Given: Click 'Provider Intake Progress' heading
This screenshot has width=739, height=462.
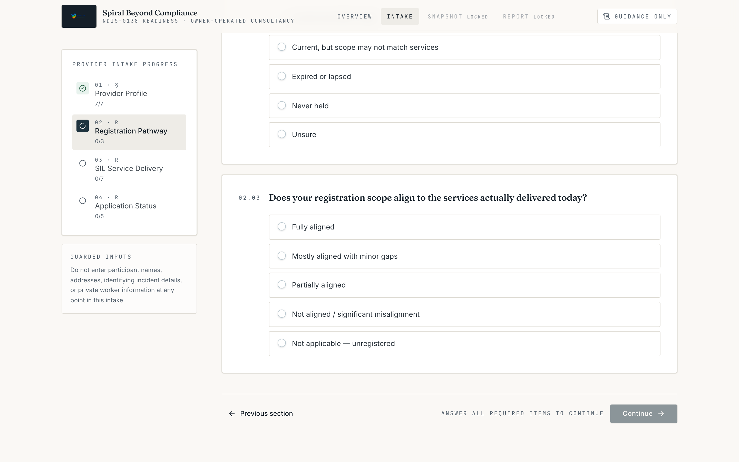Looking at the screenshot, I should tap(125, 64).
